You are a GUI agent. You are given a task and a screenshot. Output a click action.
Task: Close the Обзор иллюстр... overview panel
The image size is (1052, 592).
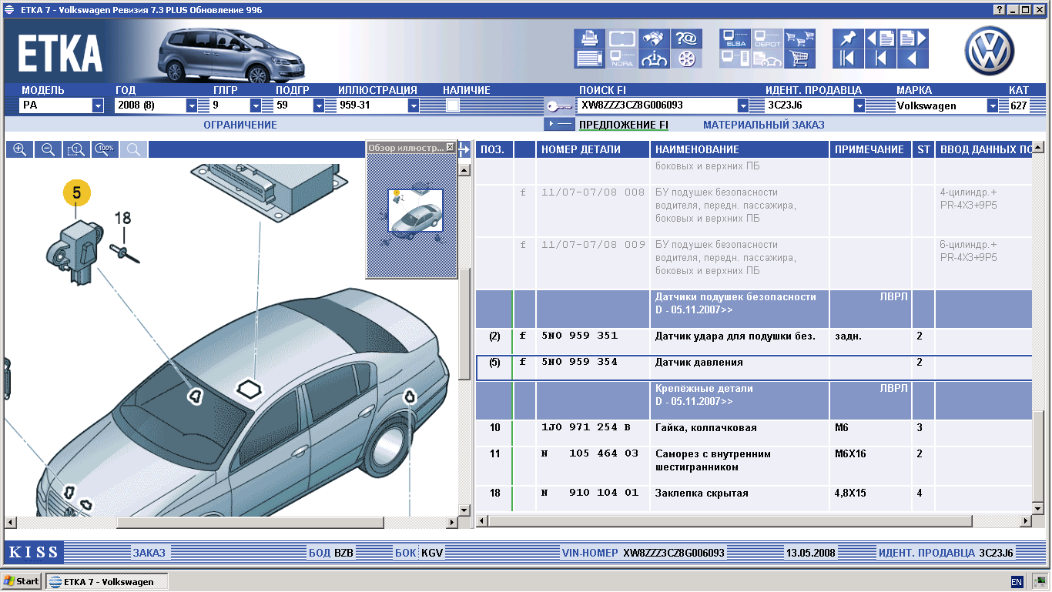pos(451,147)
